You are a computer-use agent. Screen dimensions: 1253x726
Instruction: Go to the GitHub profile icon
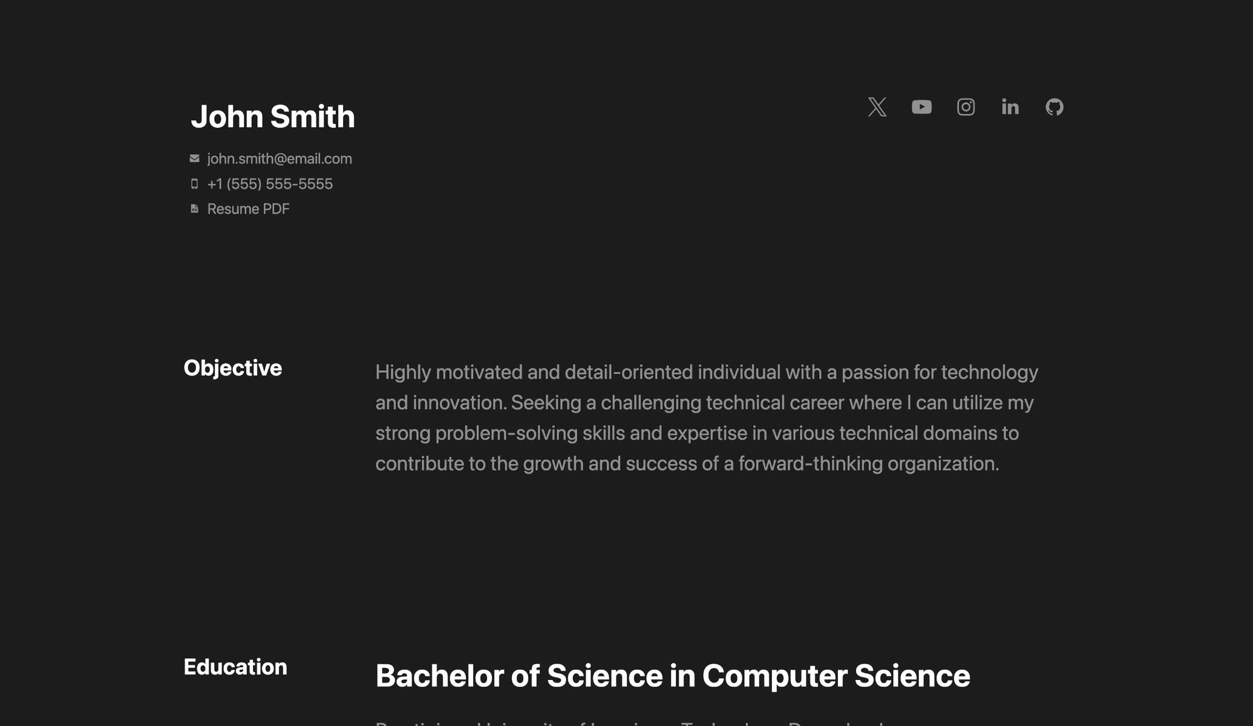click(x=1054, y=107)
